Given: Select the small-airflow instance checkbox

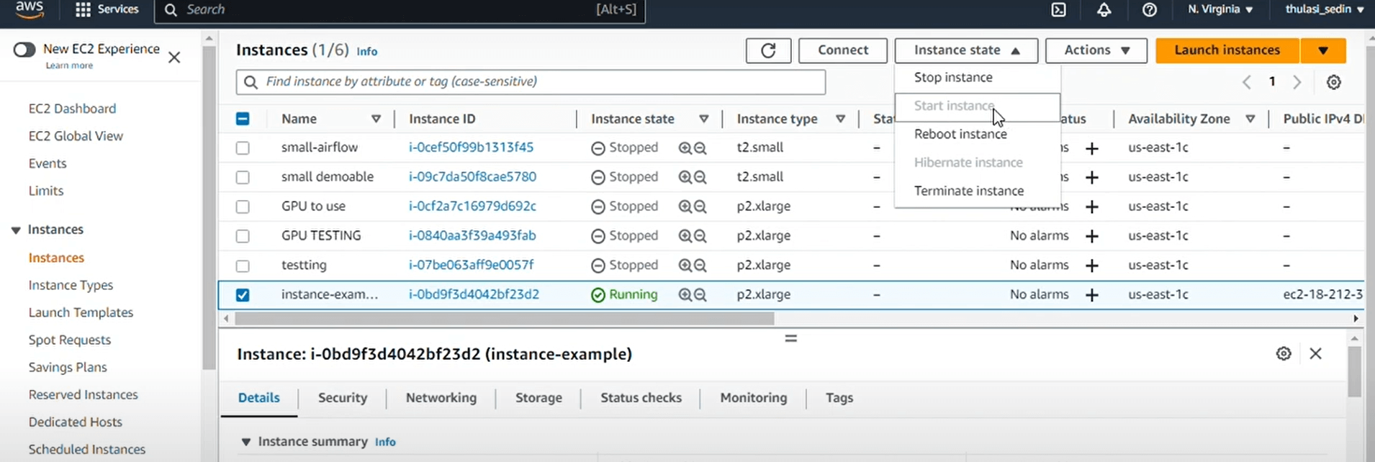Looking at the screenshot, I should tap(243, 148).
